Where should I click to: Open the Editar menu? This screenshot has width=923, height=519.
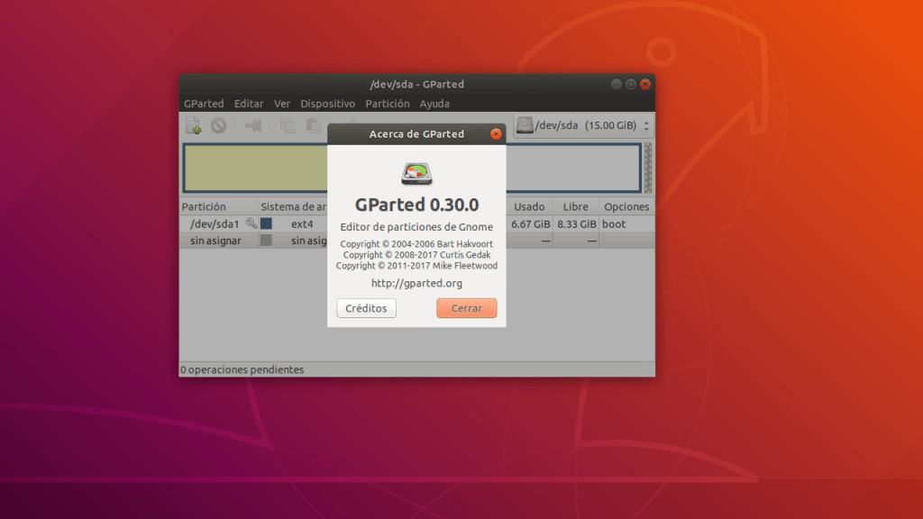coord(249,104)
